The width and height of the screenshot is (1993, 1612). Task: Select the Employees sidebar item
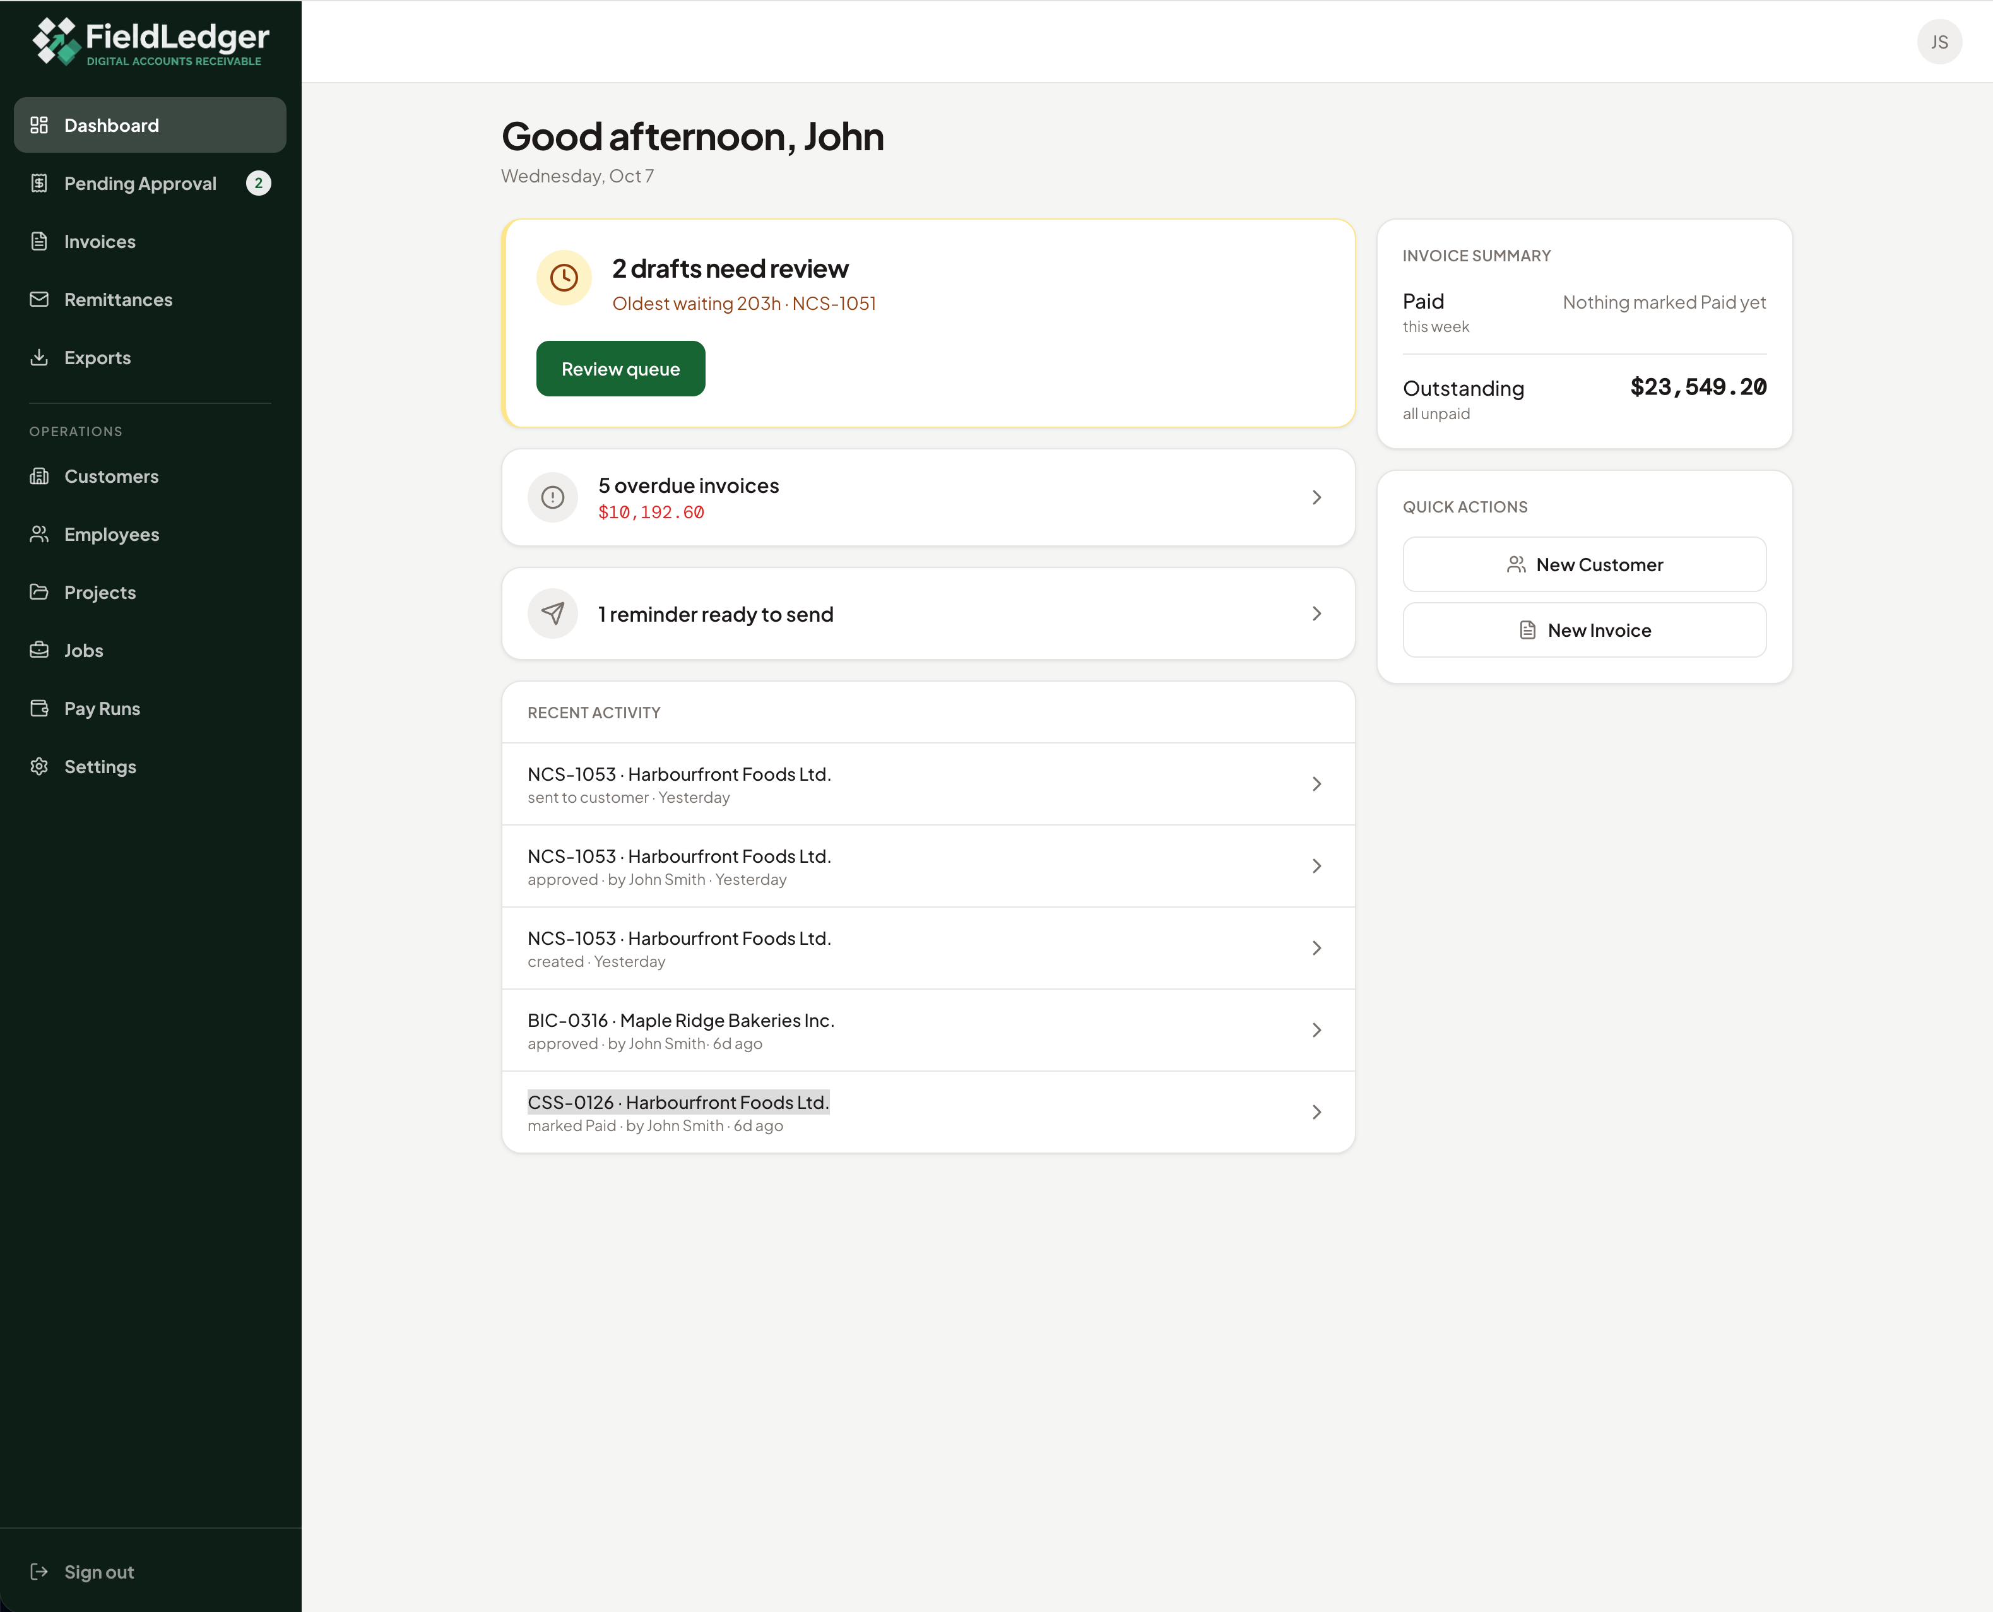pyautogui.click(x=150, y=534)
